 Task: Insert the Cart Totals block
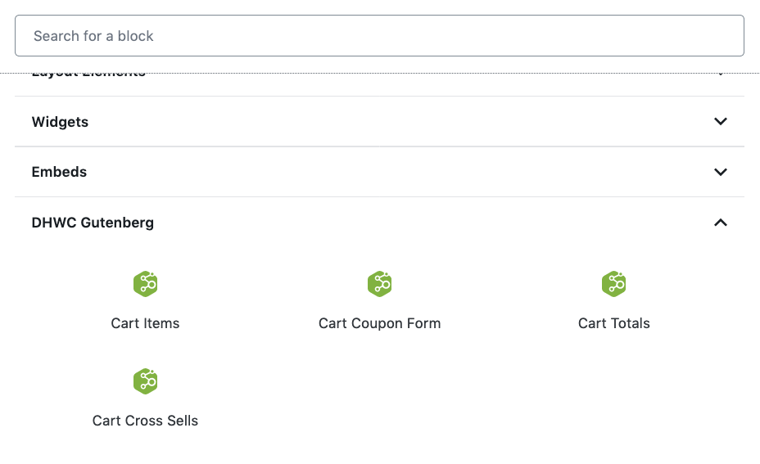point(613,301)
